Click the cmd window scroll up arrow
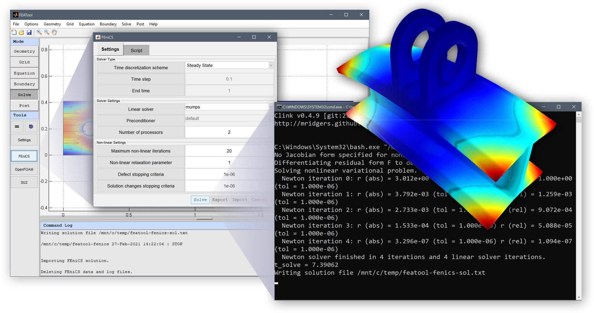Image resolution: width=594 pixels, height=313 pixels. pos(579,115)
